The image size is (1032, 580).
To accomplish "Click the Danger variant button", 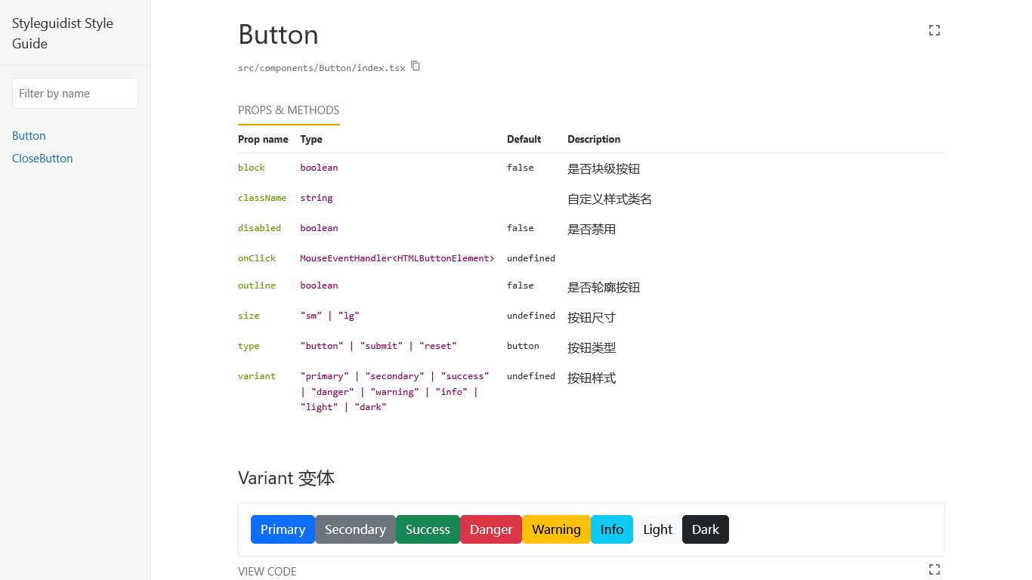I will [490, 529].
